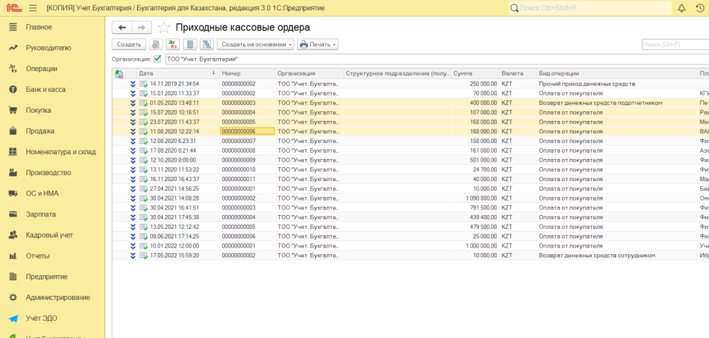Screen dimensions: 709x338
Task: Click the back navigation arrow
Action: click(x=123, y=27)
